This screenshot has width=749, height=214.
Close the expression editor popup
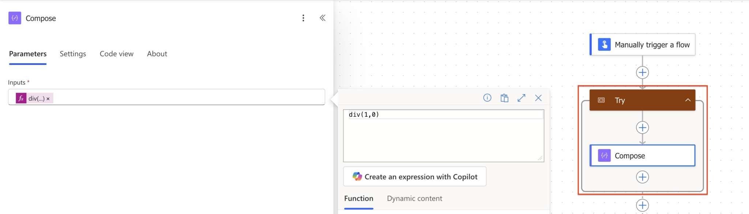point(538,98)
